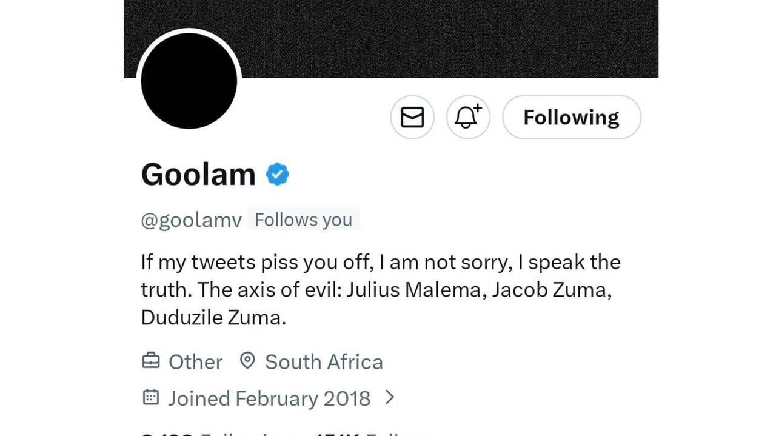Viewport: 776px width, 436px height.
Task: Click the bio's first line about tweets
Action: click(x=380, y=262)
